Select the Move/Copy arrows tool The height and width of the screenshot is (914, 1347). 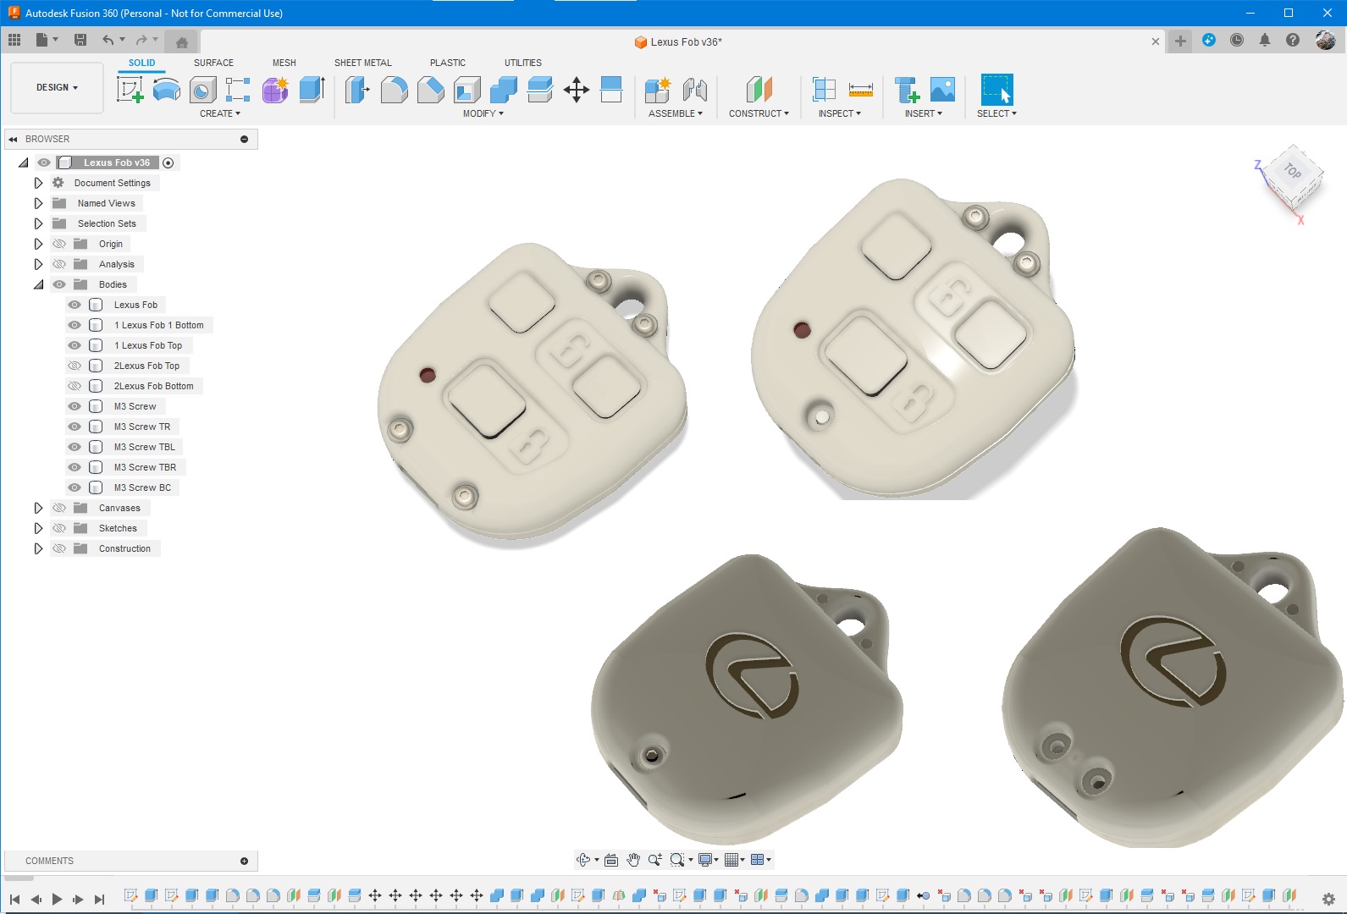pos(576,89)
